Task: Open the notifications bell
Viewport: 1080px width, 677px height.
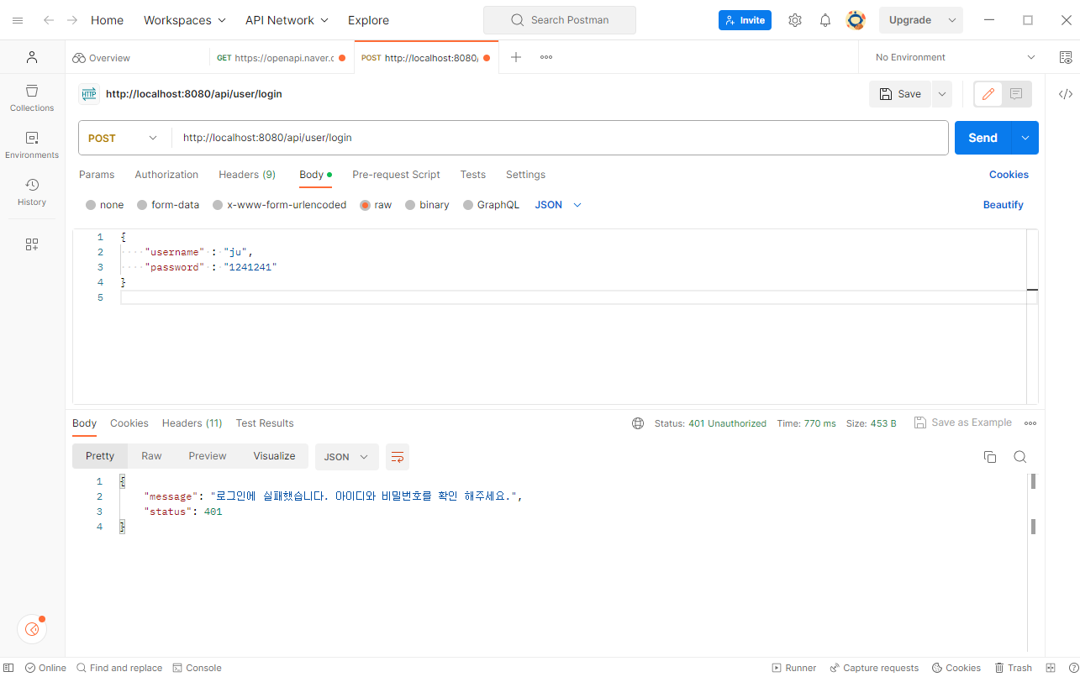Action: 825,20
